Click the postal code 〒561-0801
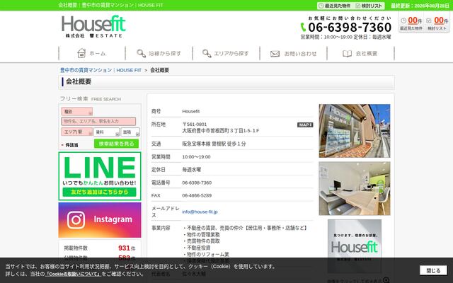The width and height of the screenshot is (453, 283). (195, 125)
